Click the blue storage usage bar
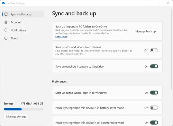The height and width of the screenshot is (126, 173). click(x=13, y=109)
